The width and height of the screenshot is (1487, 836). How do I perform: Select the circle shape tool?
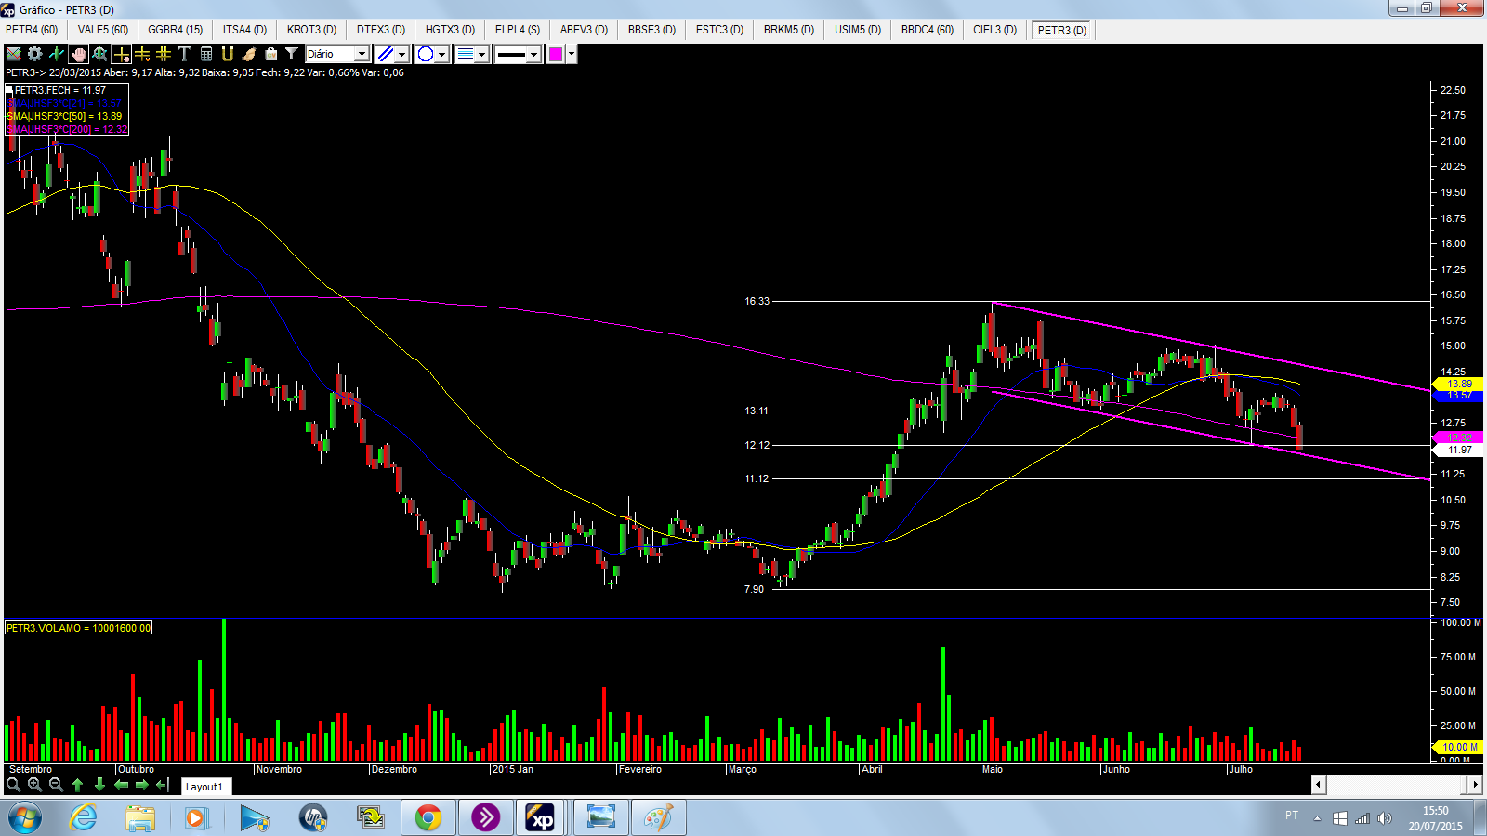pos(426,54)
